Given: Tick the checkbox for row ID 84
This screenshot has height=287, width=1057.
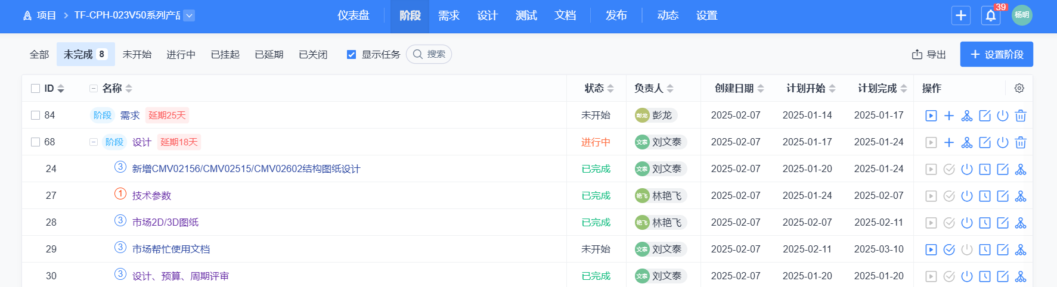Looking at the screenshot, I should tap(36, 116).
